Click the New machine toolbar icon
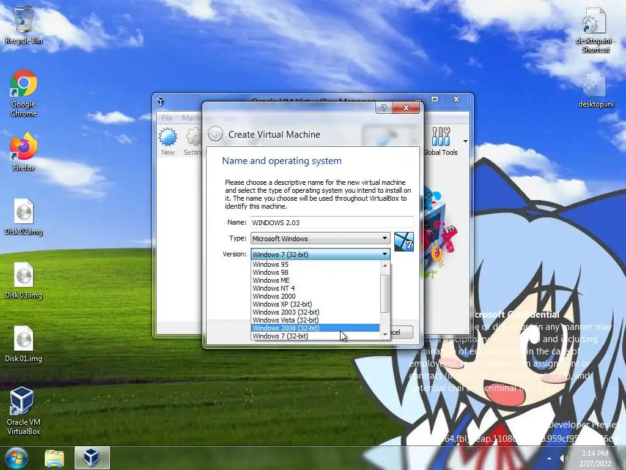This screenshot has height=470, width=626. (168, 141)
